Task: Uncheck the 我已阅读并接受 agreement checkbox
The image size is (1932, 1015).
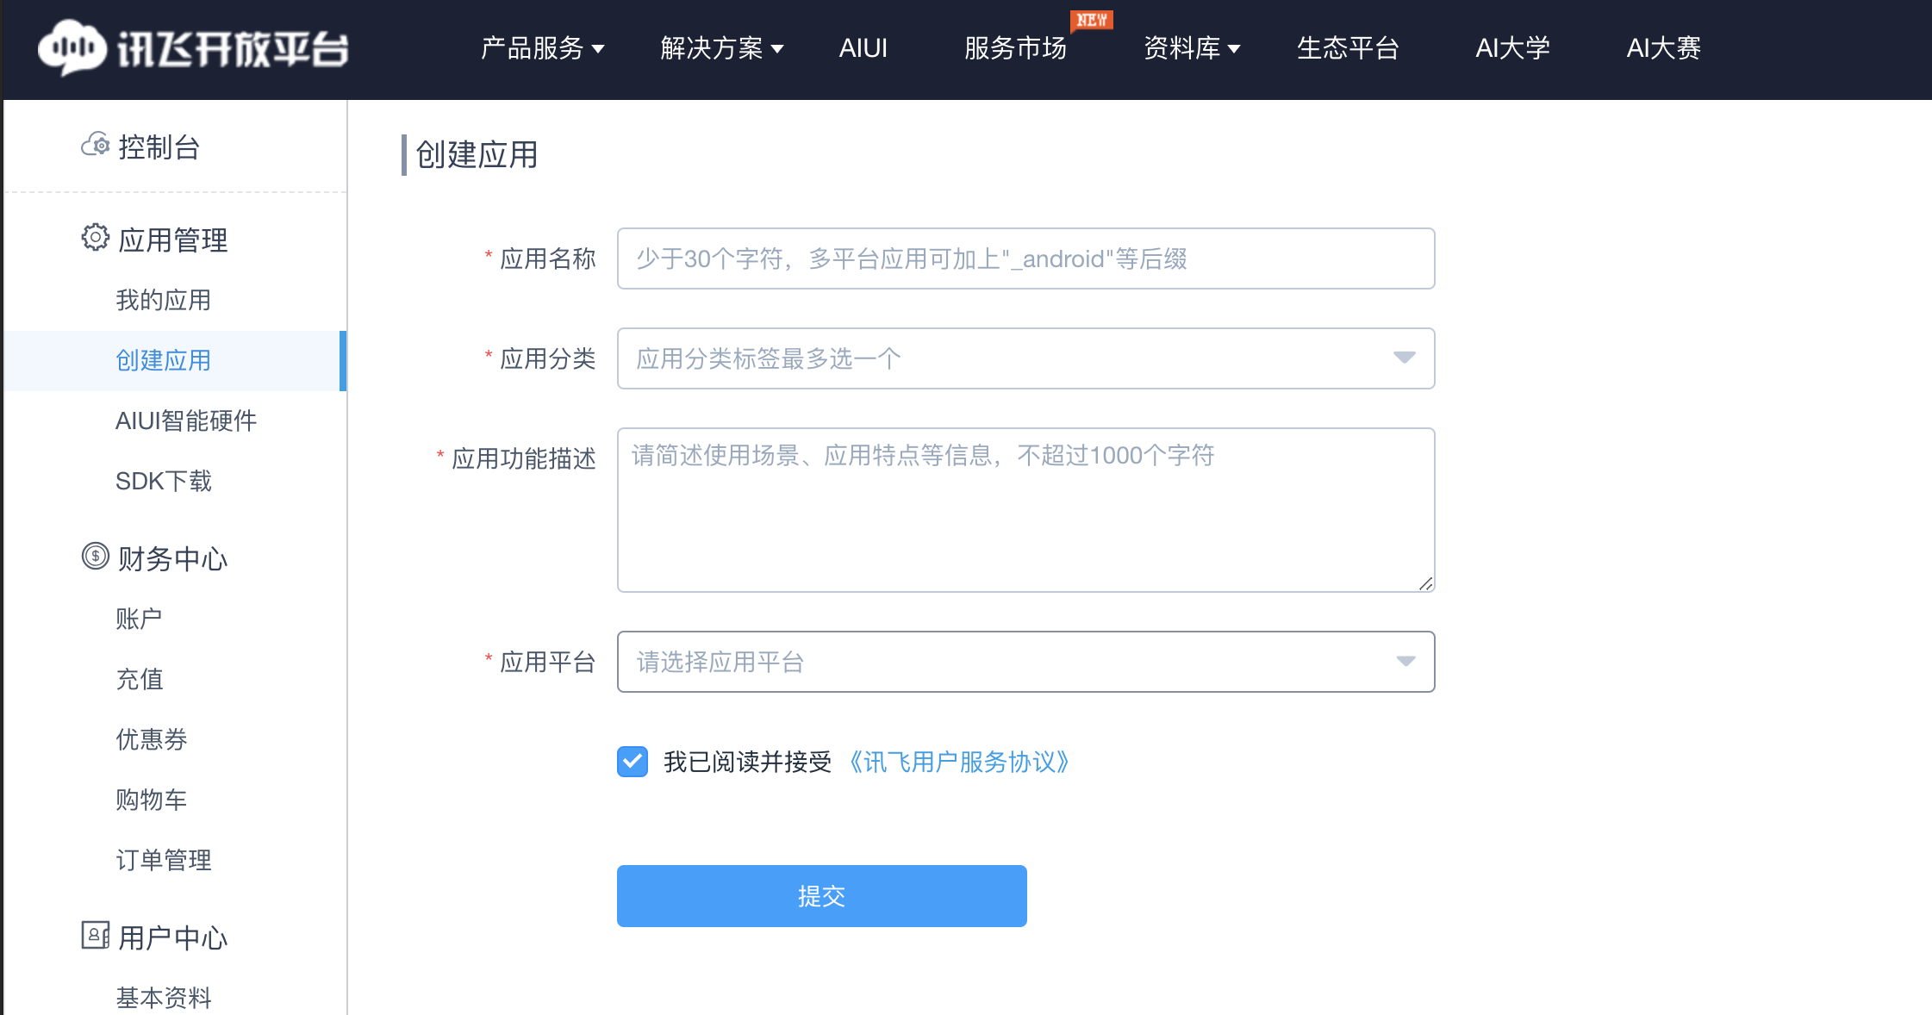Action: click(x=633, y=762)
